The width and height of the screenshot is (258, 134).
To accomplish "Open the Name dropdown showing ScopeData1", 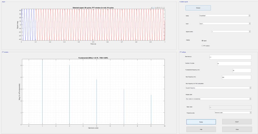I will coord(225,15).
